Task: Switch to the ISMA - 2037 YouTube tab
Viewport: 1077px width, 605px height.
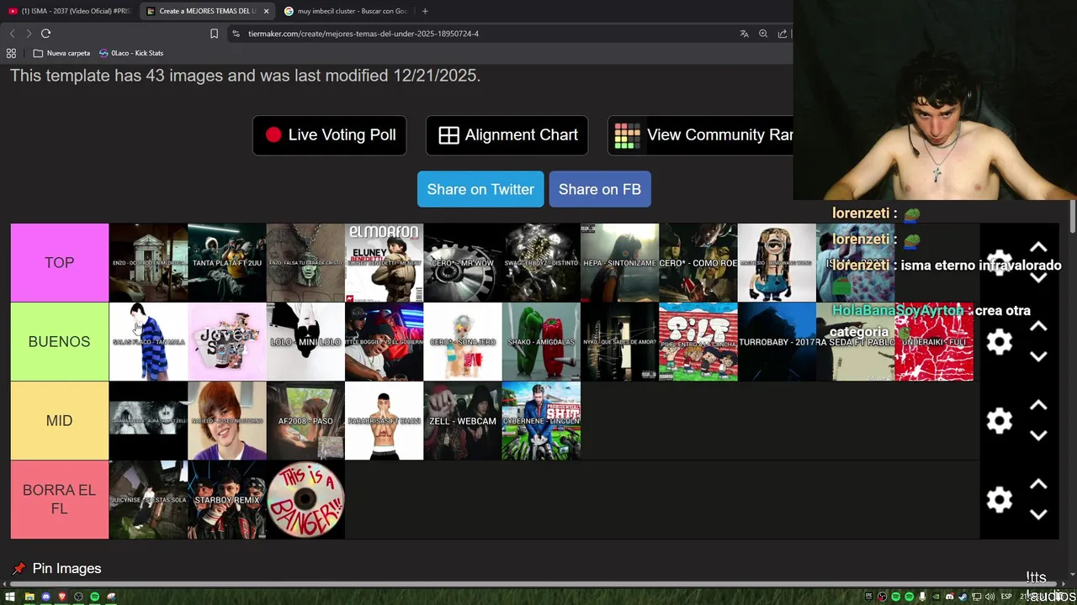Action: coord(69,11)
